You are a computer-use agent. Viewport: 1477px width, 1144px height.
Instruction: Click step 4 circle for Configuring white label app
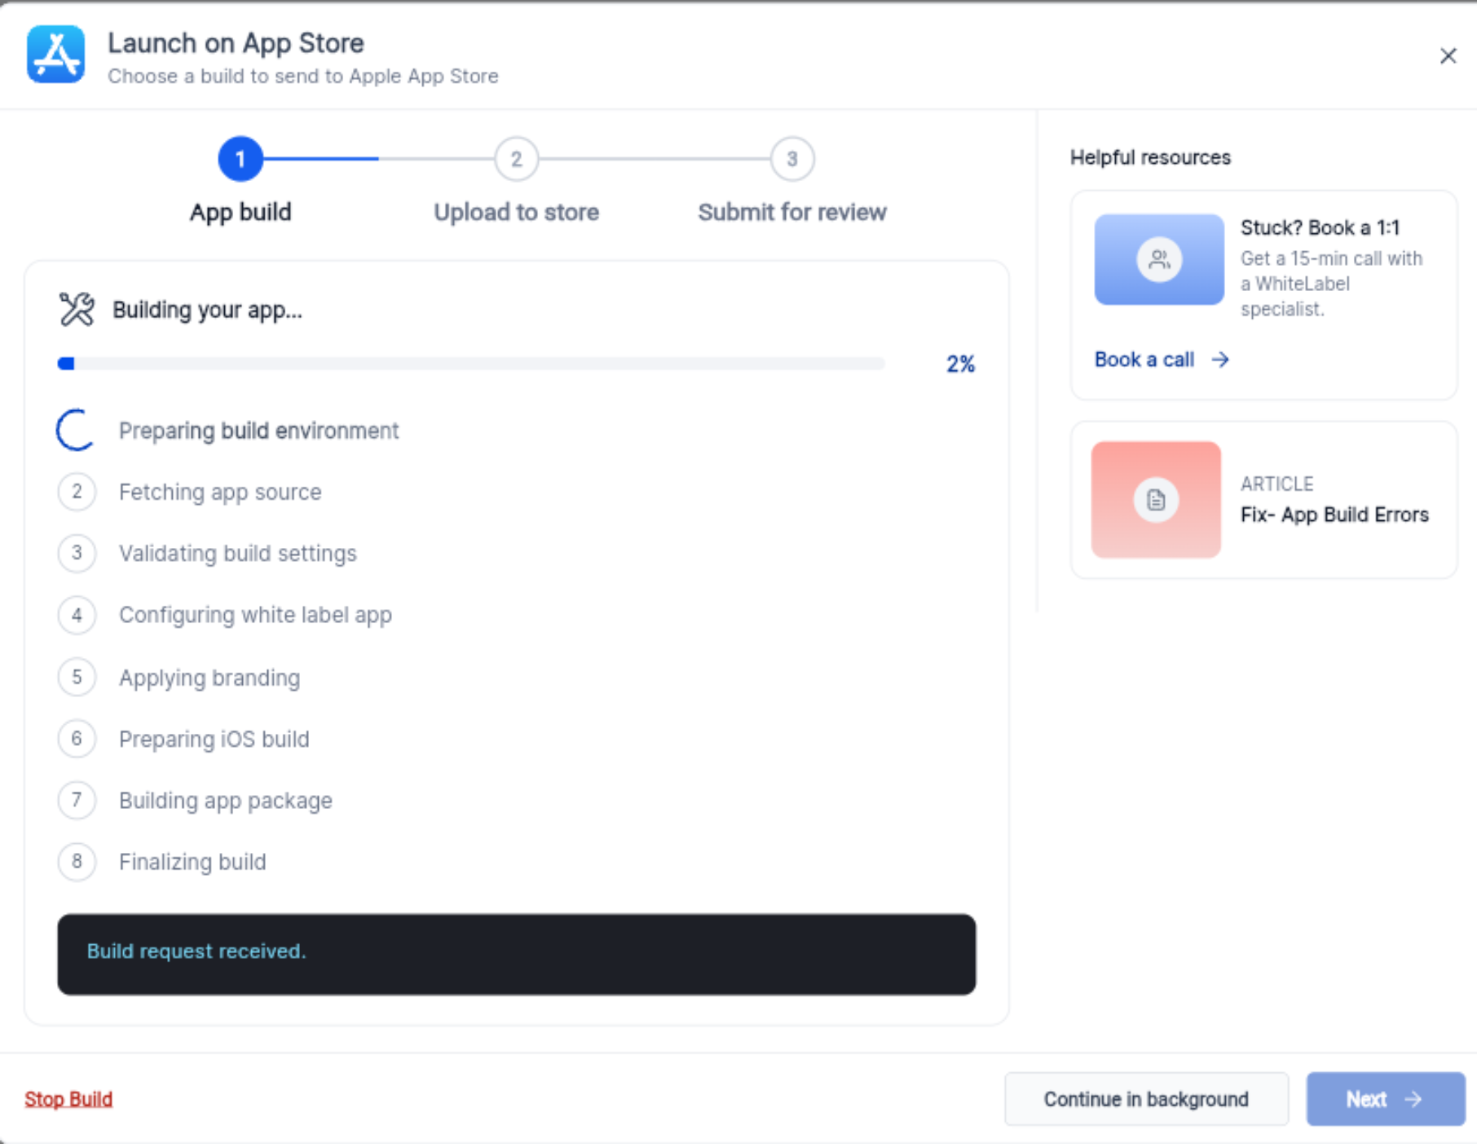coord(77,615)
